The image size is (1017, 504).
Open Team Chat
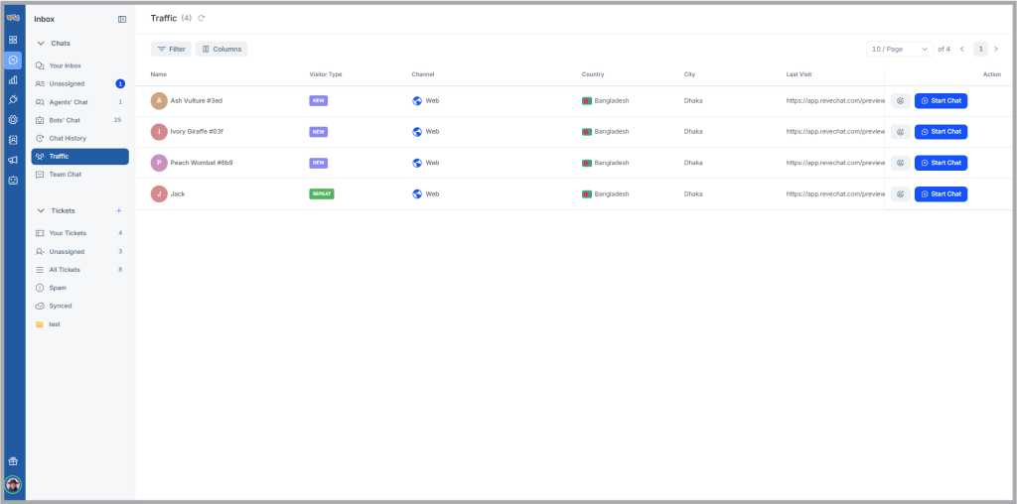point(79,175)
